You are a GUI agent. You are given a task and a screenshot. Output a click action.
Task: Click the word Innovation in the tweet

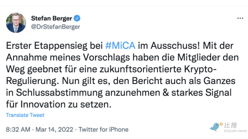tap(43, 104)
